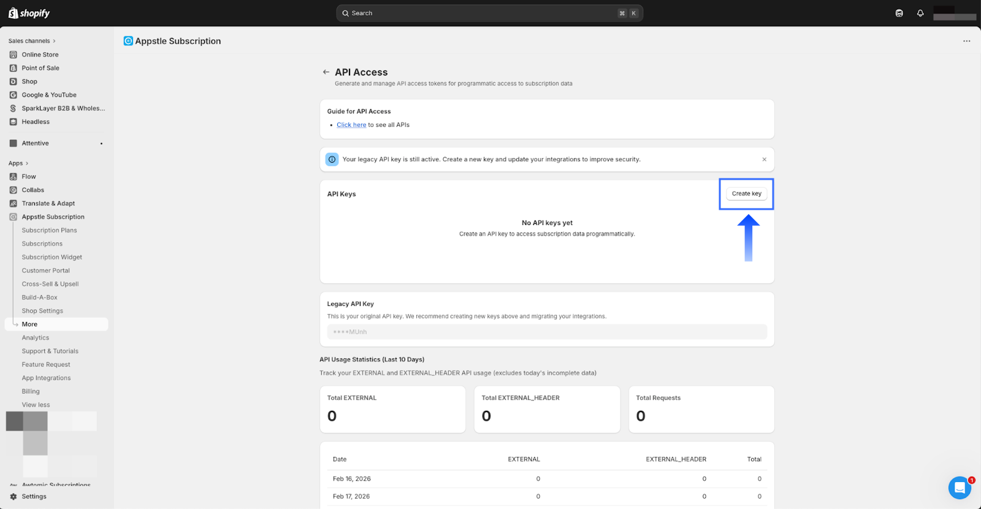Expand the Sales channels section chevron
This screenshot has height=509, width=981.
(x=54, y=41)
